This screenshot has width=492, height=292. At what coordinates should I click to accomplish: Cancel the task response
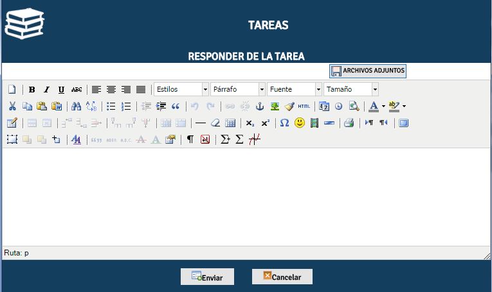pos(282,277)
